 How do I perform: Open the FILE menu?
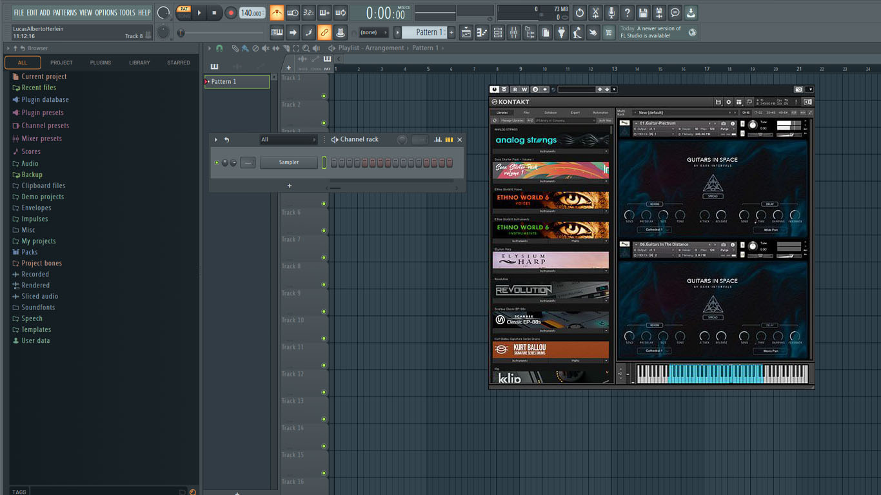coord(19,12)
